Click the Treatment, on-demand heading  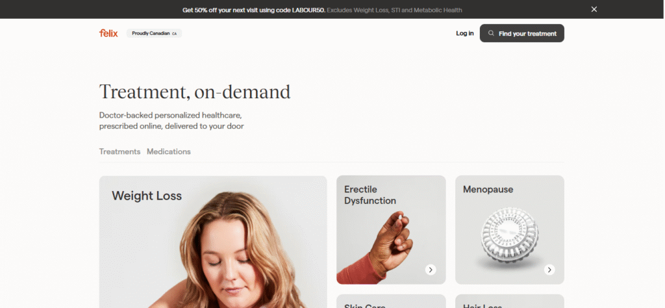[195, 92]
